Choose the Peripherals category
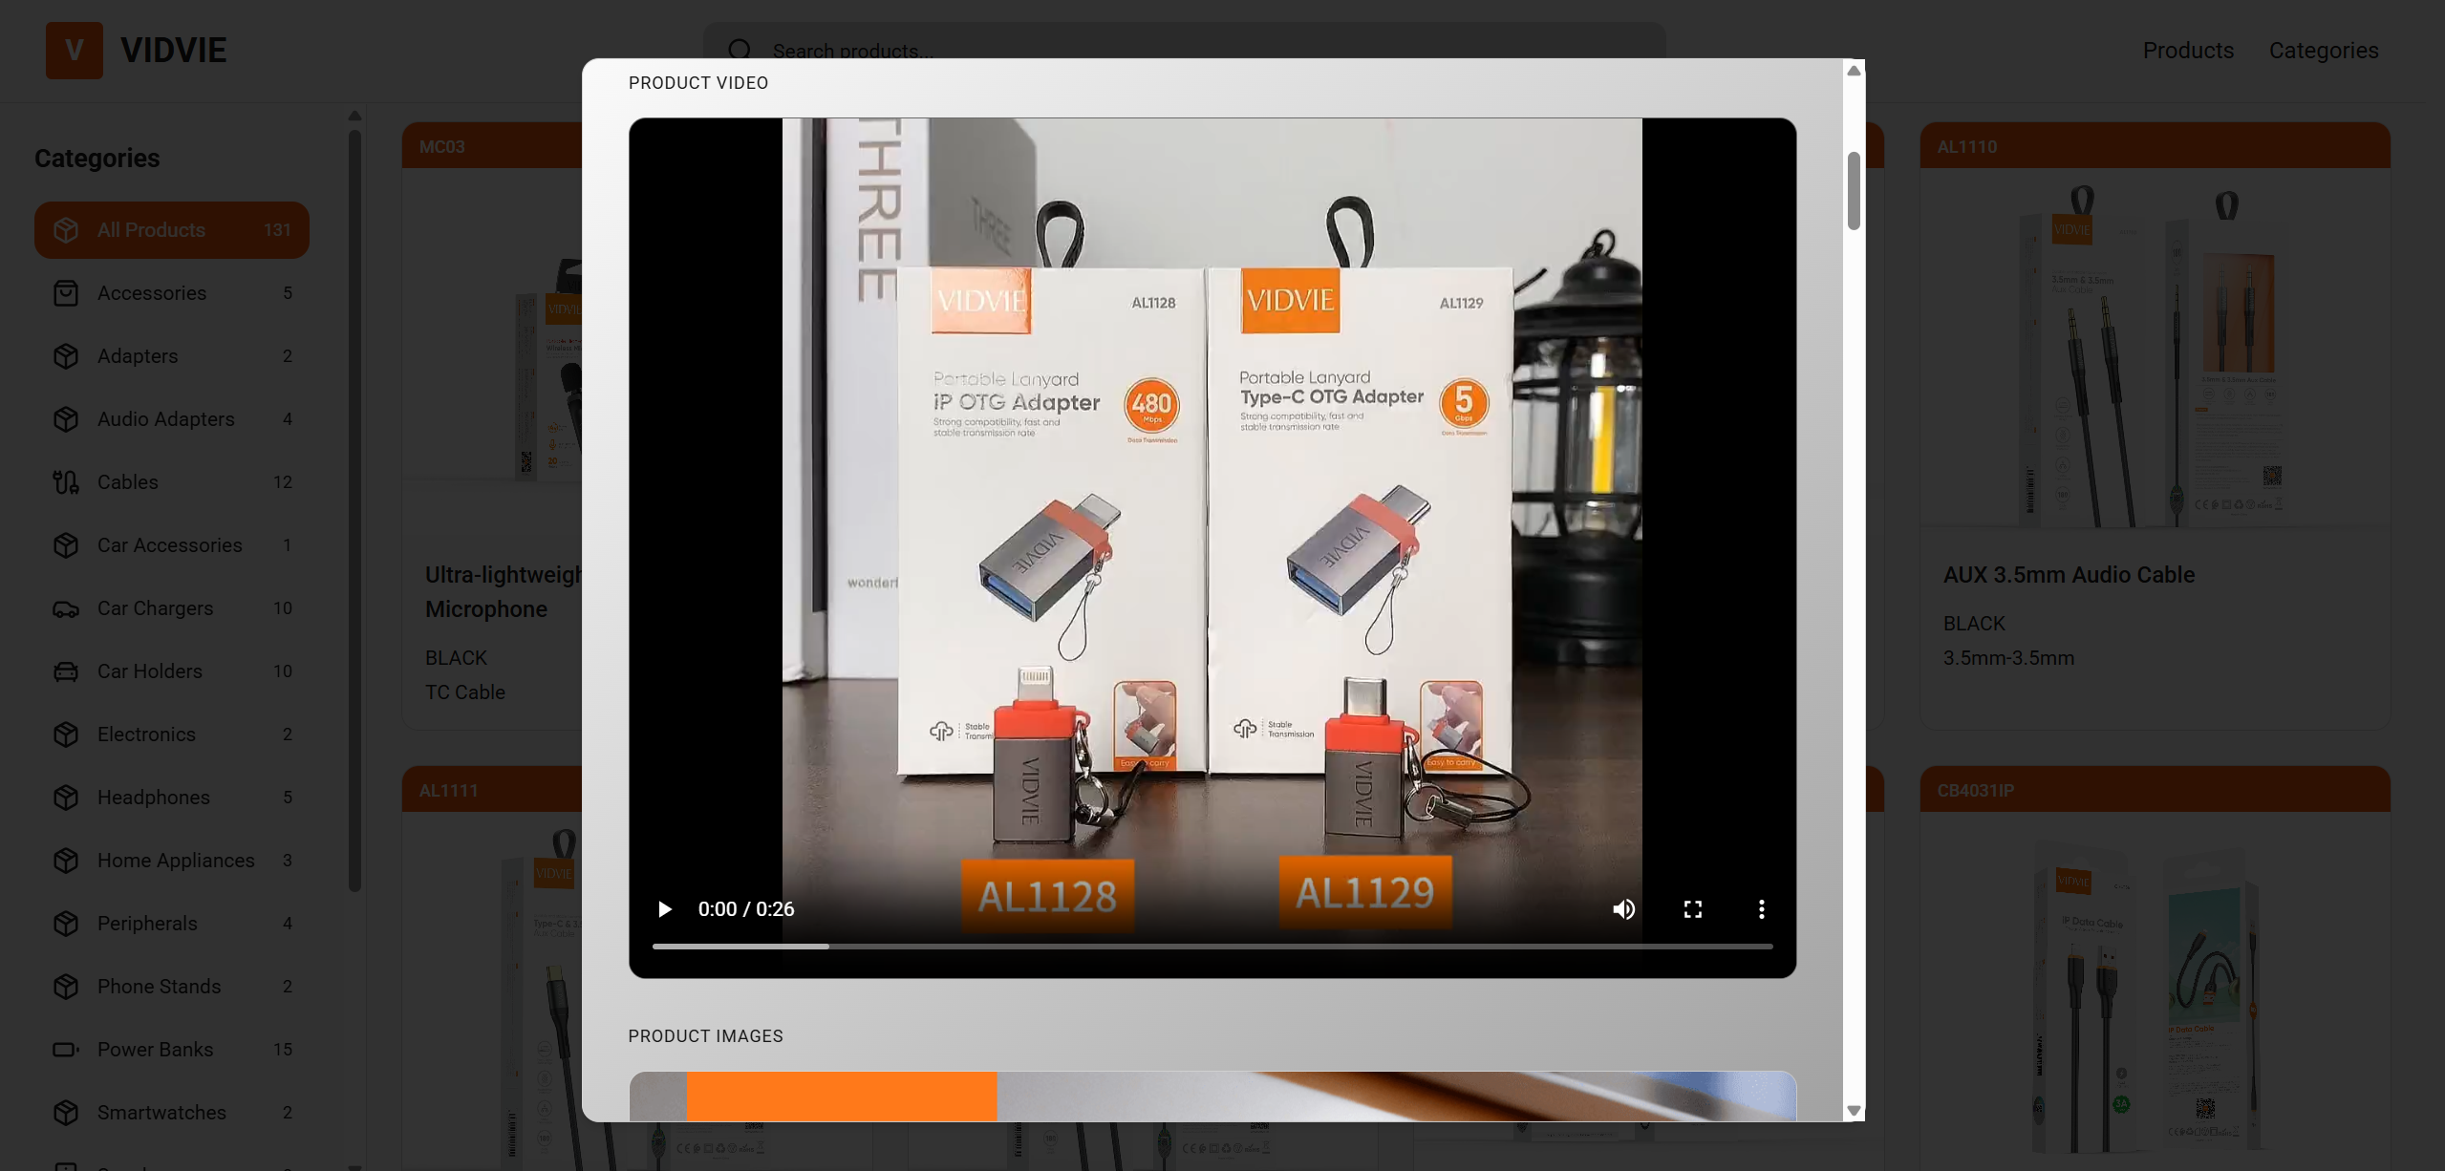 point(172,924)
